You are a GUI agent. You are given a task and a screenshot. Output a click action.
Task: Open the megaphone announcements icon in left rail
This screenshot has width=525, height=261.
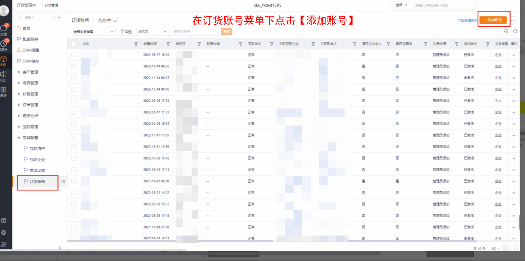3,74
